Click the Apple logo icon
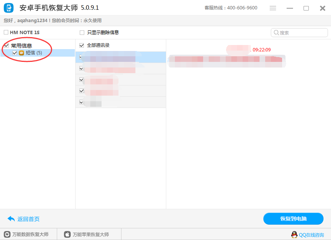Image resolution: width=331 pixels, height=240 pixels. (x=67, y=234)
